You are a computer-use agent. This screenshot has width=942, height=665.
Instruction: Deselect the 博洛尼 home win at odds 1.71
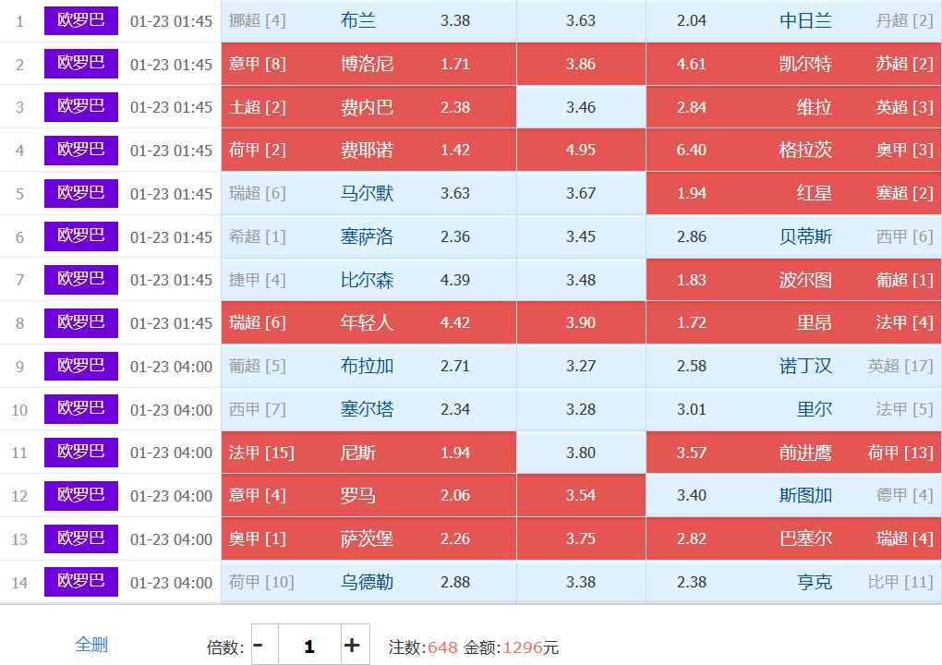[x=368, y=65]
